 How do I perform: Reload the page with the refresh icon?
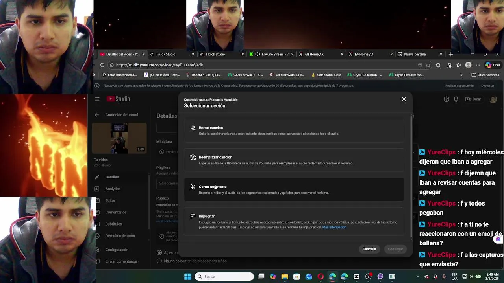tap(102, 65)
